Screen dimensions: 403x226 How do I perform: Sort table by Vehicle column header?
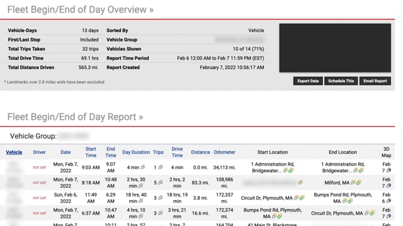point(14,152)
